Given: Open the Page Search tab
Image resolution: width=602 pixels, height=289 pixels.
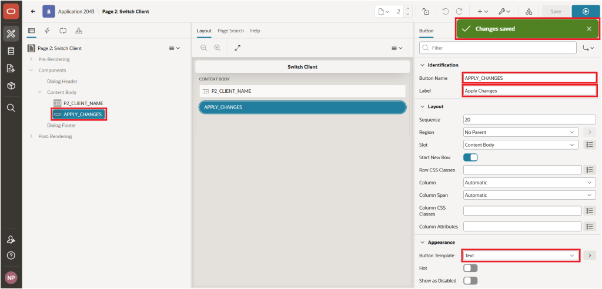Looking at the screenshot, I should tap(230, 31).
